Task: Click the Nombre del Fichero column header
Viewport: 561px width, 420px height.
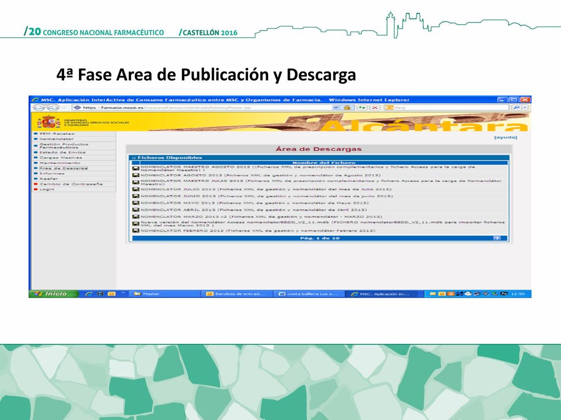Action: (x=324, y=162)
